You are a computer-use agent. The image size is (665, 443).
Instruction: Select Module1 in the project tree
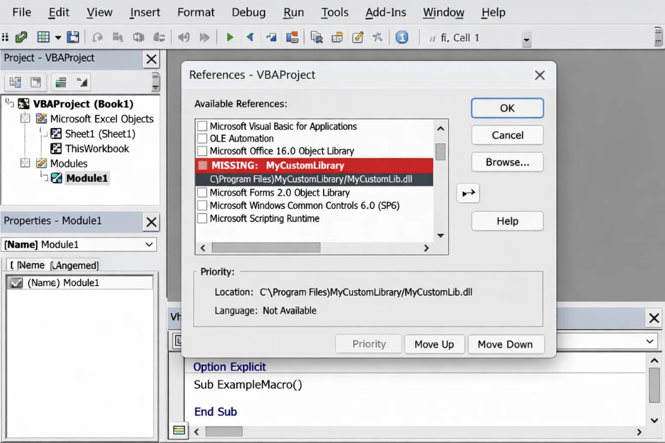point(87,178)
